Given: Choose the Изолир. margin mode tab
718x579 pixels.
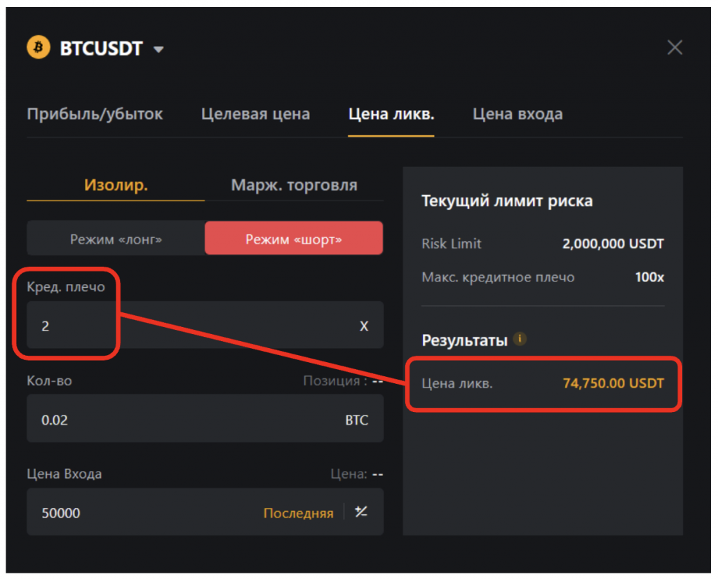Looking at the screenshot, I should pos(116,185).
